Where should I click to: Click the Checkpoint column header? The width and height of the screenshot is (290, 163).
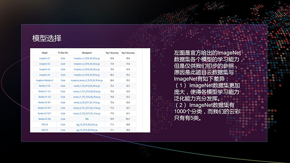point(87,53)
